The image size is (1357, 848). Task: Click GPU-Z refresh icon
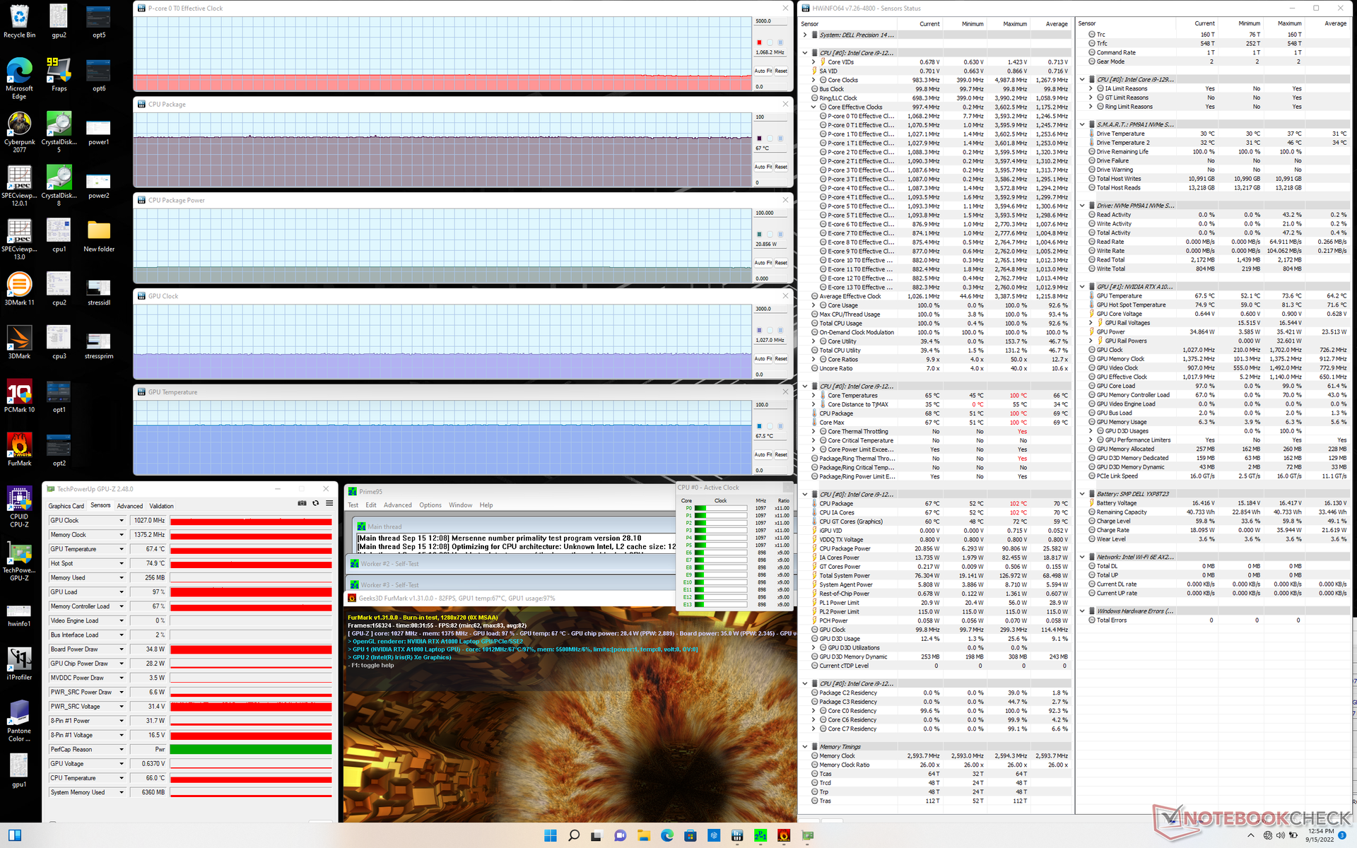click(316, 503)
